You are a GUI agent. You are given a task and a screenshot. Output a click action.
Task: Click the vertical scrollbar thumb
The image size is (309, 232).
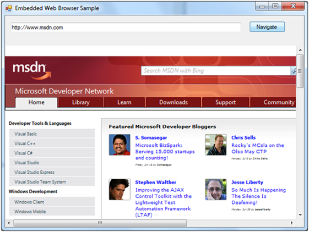(x=300, y=71)
